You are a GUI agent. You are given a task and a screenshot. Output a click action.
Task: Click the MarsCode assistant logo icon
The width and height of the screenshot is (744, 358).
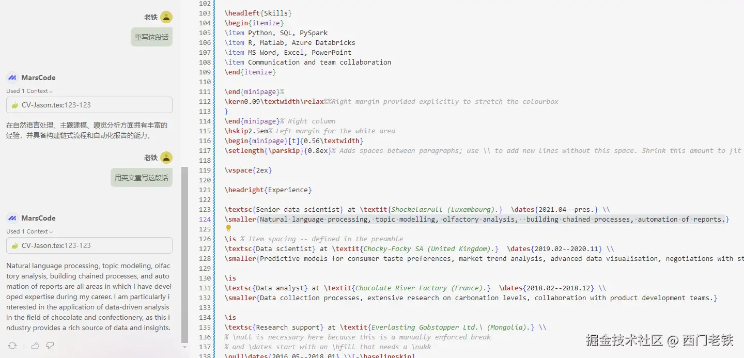11,77
